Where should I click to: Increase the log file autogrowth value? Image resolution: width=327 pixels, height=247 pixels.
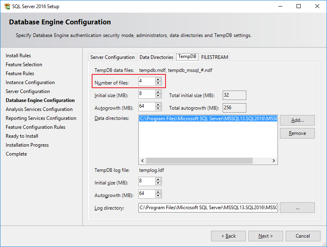coord(158,192)
